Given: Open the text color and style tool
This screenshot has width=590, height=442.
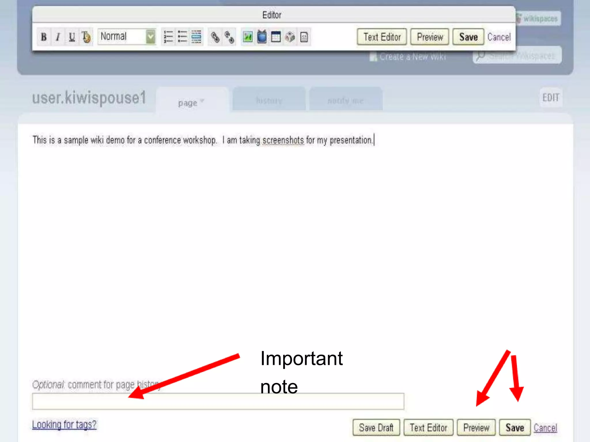Looking at the screenshot, I should (86, 37).
